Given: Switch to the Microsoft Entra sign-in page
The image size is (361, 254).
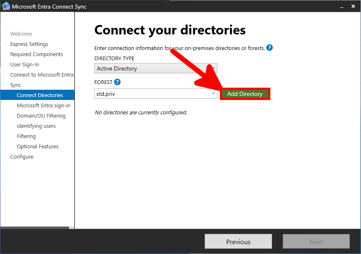Looking at the screenshot, I should [43, 105].
